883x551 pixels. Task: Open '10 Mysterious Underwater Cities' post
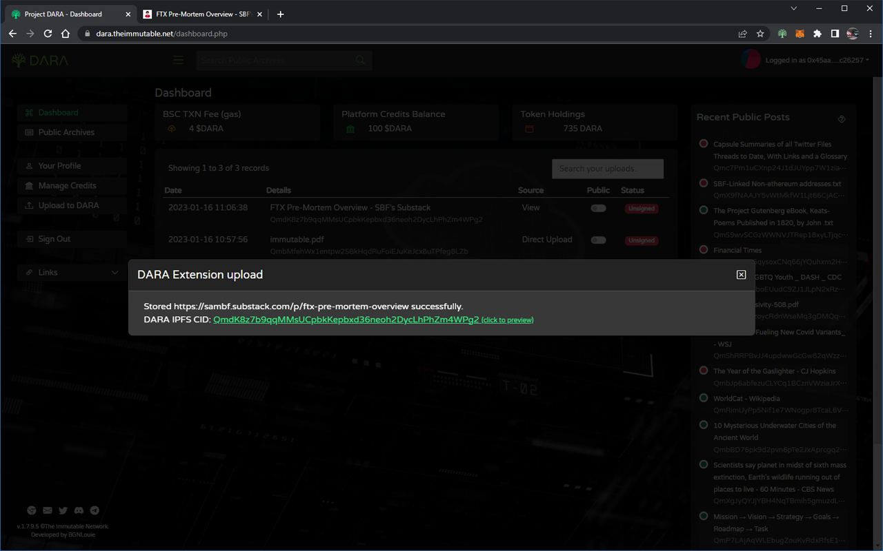pyautogui.click(x=775, y=431)
